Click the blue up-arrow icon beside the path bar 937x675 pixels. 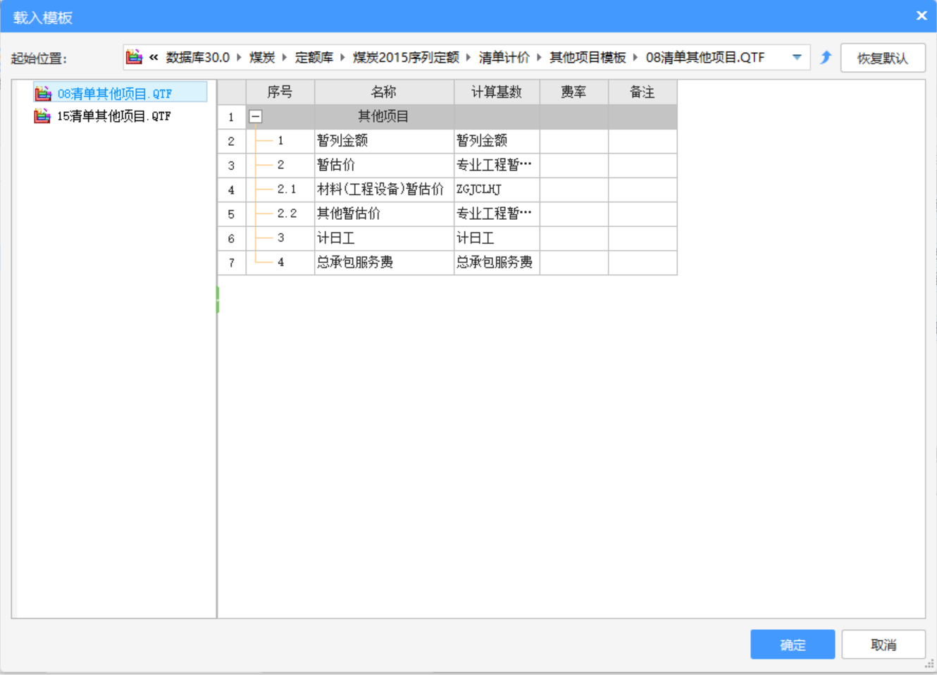click(826, 58)
